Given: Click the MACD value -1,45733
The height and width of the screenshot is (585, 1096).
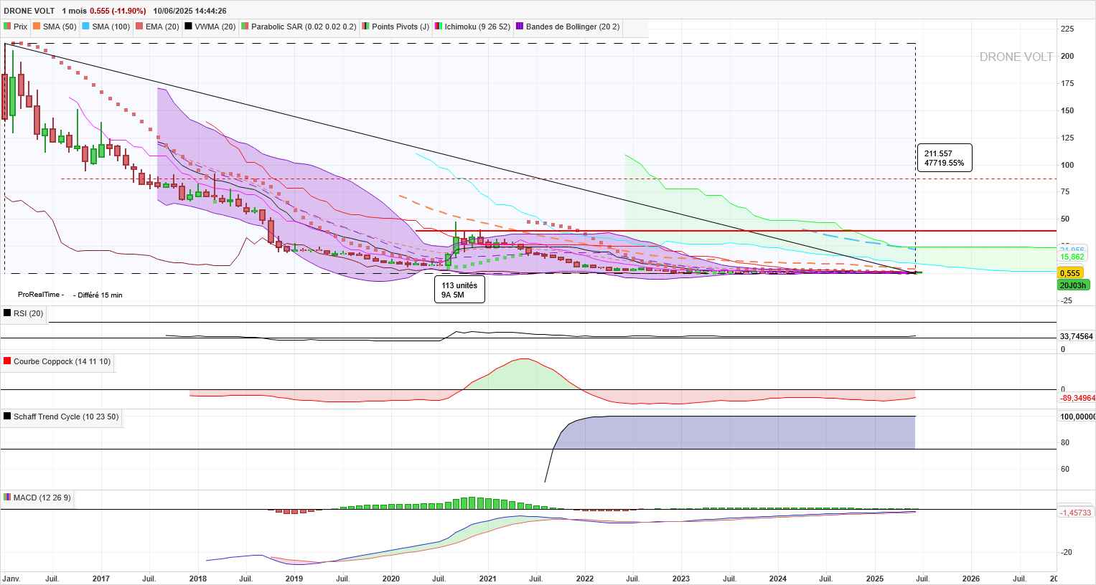Looking at the screenshot, I should tap(1075, 513).
